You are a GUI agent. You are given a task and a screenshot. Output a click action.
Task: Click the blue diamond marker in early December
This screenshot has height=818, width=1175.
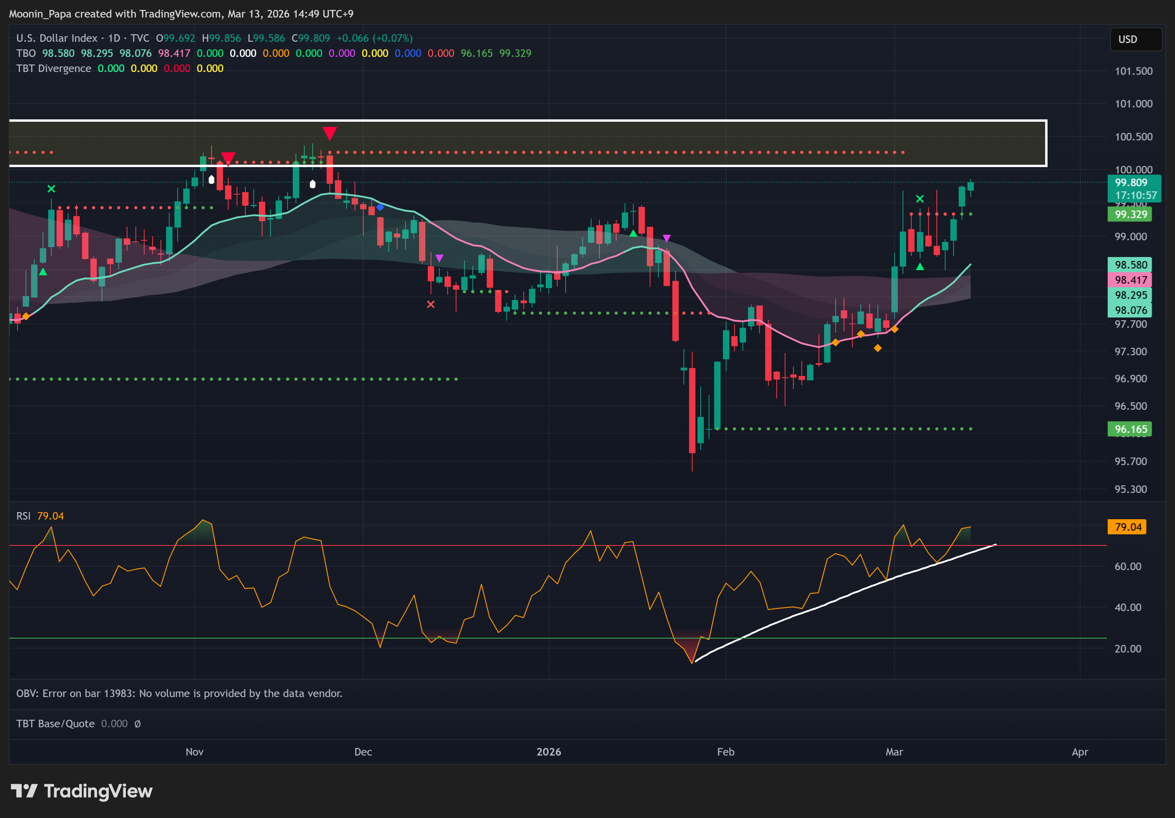coord(380,207)
